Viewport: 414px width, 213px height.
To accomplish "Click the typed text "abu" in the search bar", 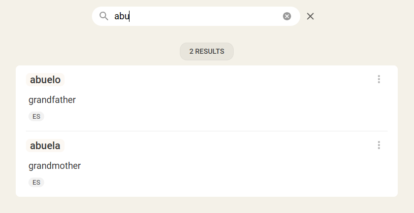I will pos(121,16).
